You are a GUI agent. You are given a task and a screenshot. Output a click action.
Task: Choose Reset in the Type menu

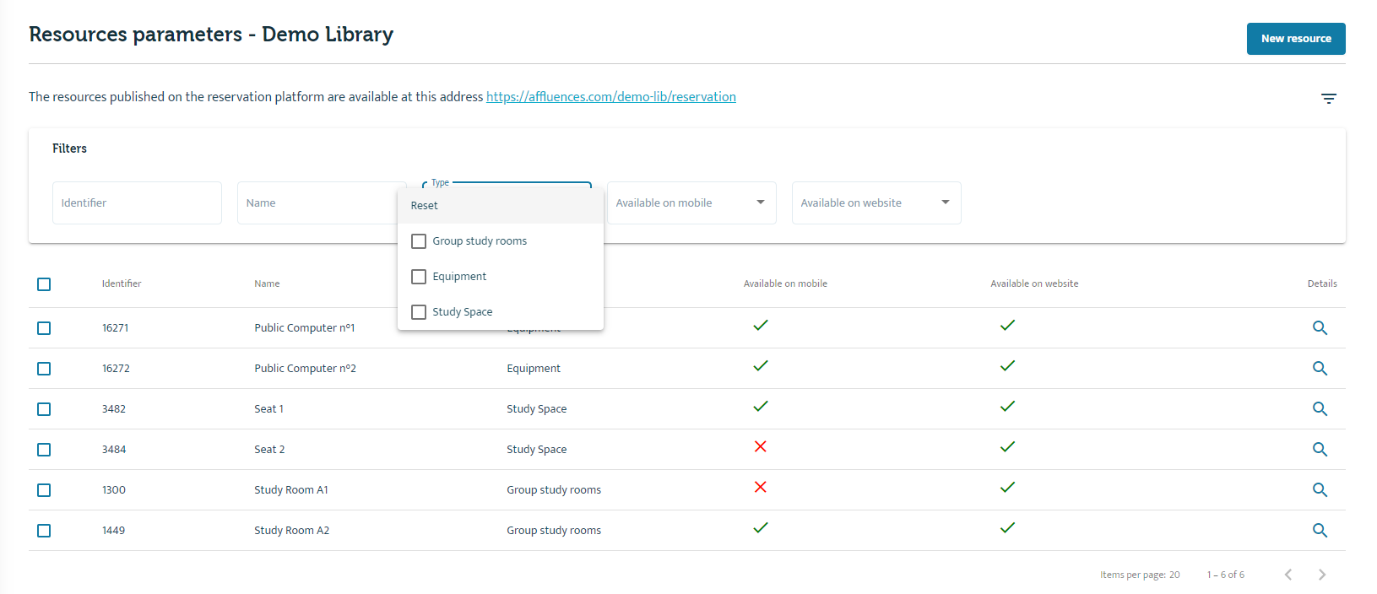501,206
